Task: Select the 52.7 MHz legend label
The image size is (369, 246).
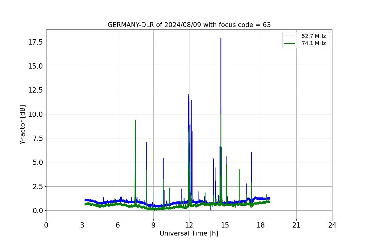Action: [314, 36]
